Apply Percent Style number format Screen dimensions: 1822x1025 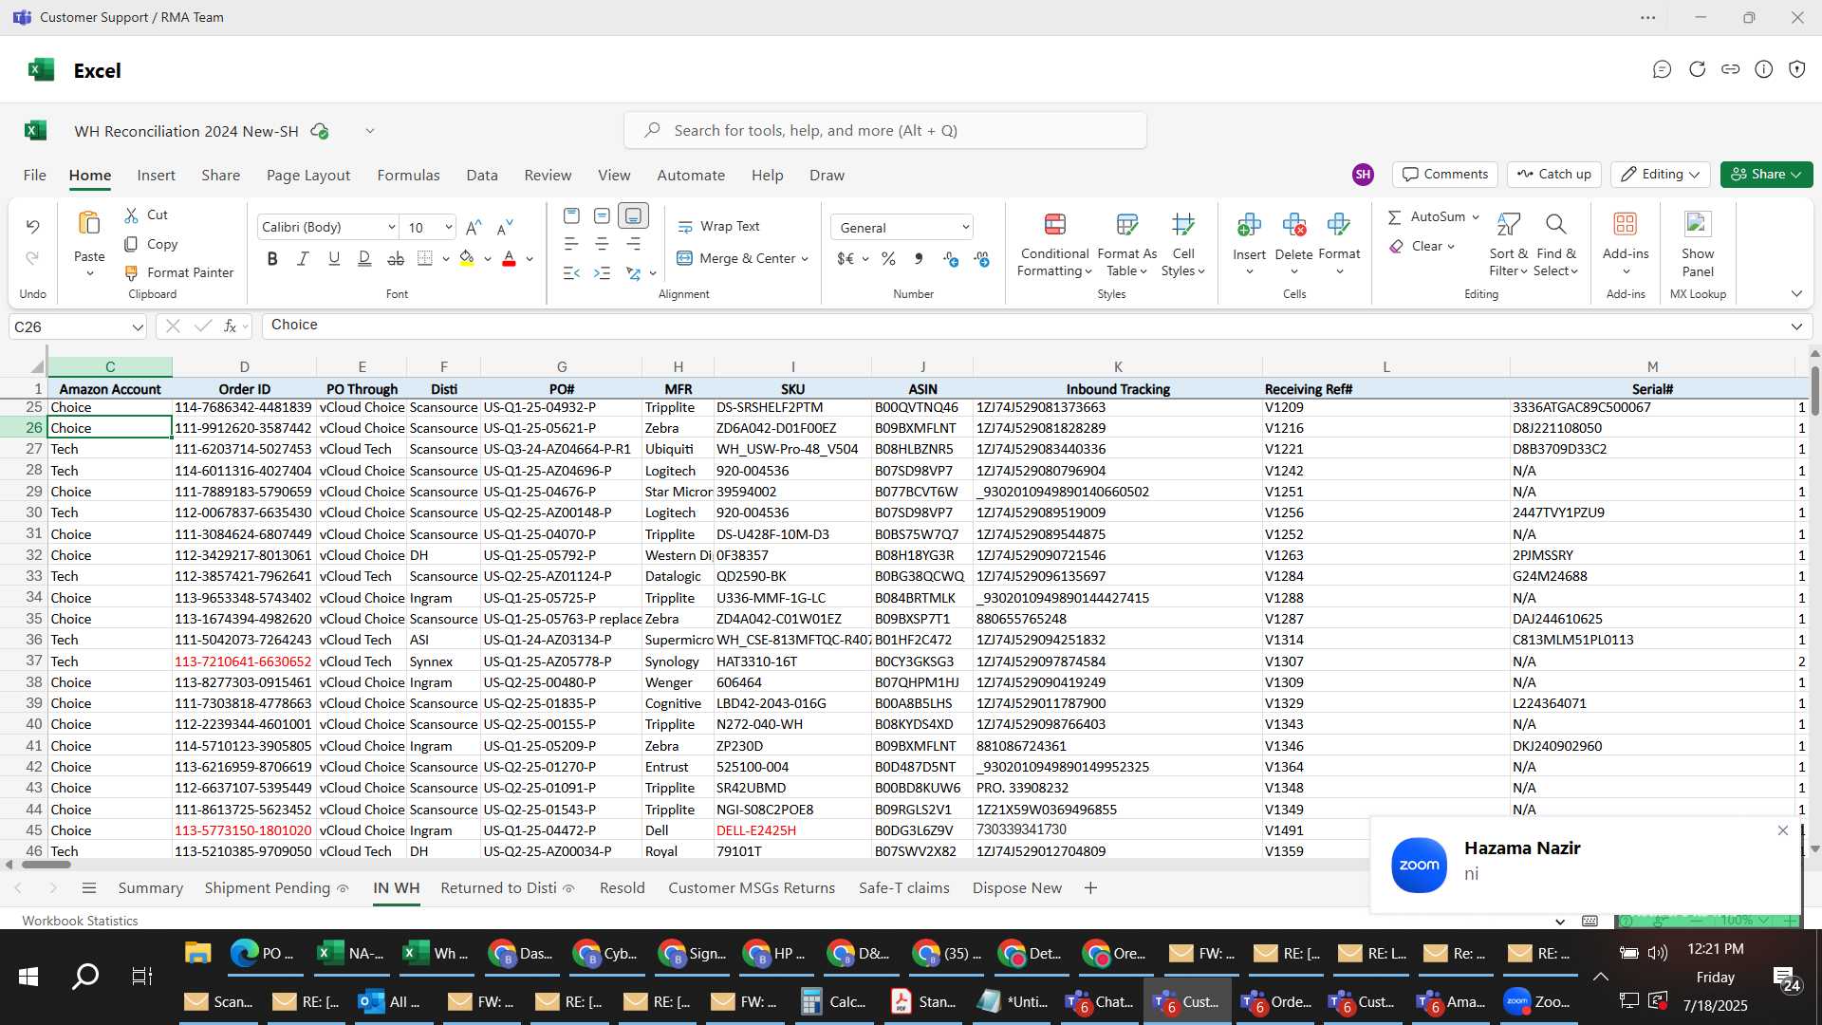[x=888, y=259]
